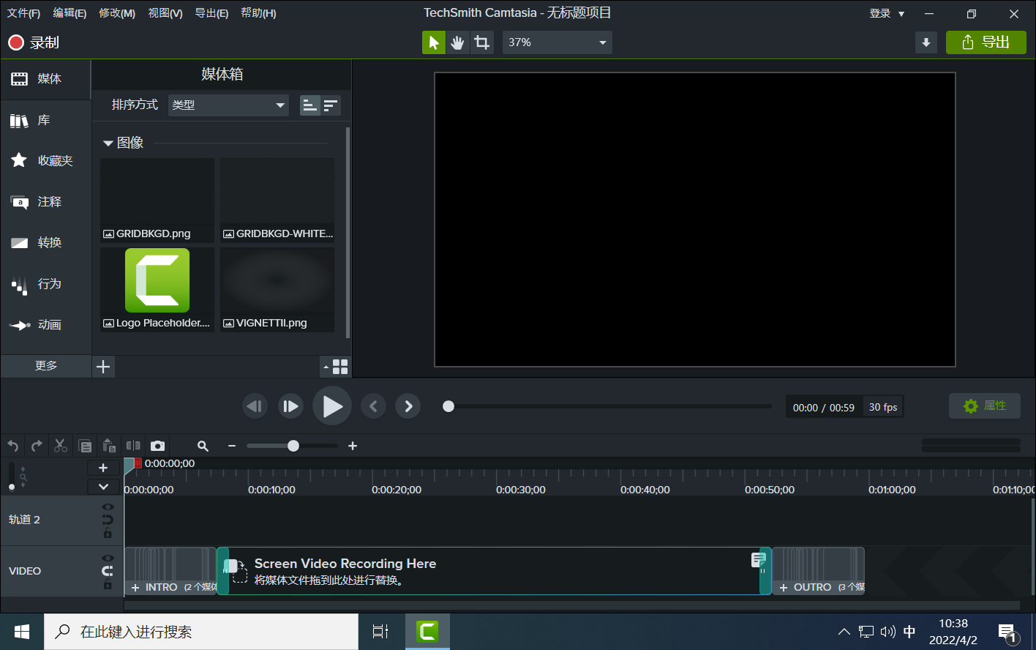
Task: Switch media bin to thumbnail grid view
Action: click(x=340, y=367)
